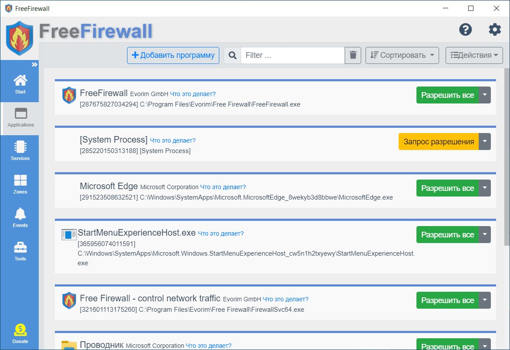Viewport: 510px width, 350px height.
Task: Open the Services section
Action: click(20, 151)
